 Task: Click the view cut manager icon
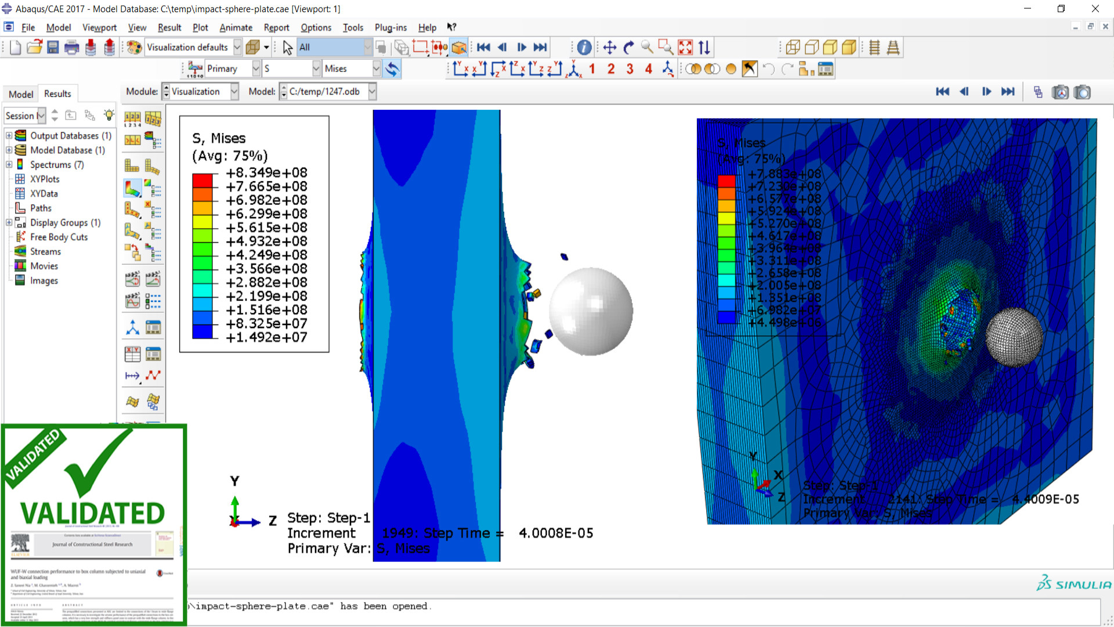[x=825, y=69]
